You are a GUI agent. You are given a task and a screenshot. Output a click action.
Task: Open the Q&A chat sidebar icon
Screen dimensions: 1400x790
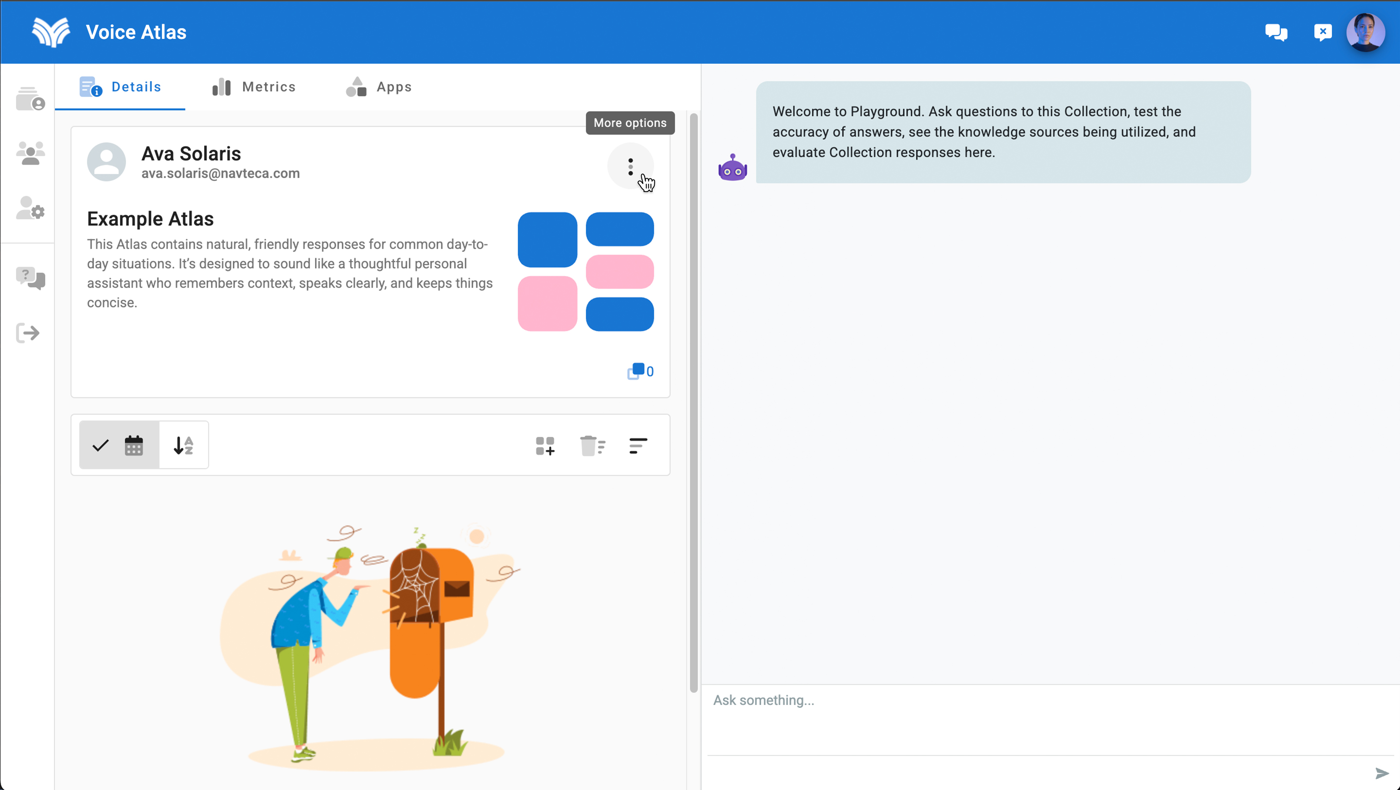coord(30,278)
